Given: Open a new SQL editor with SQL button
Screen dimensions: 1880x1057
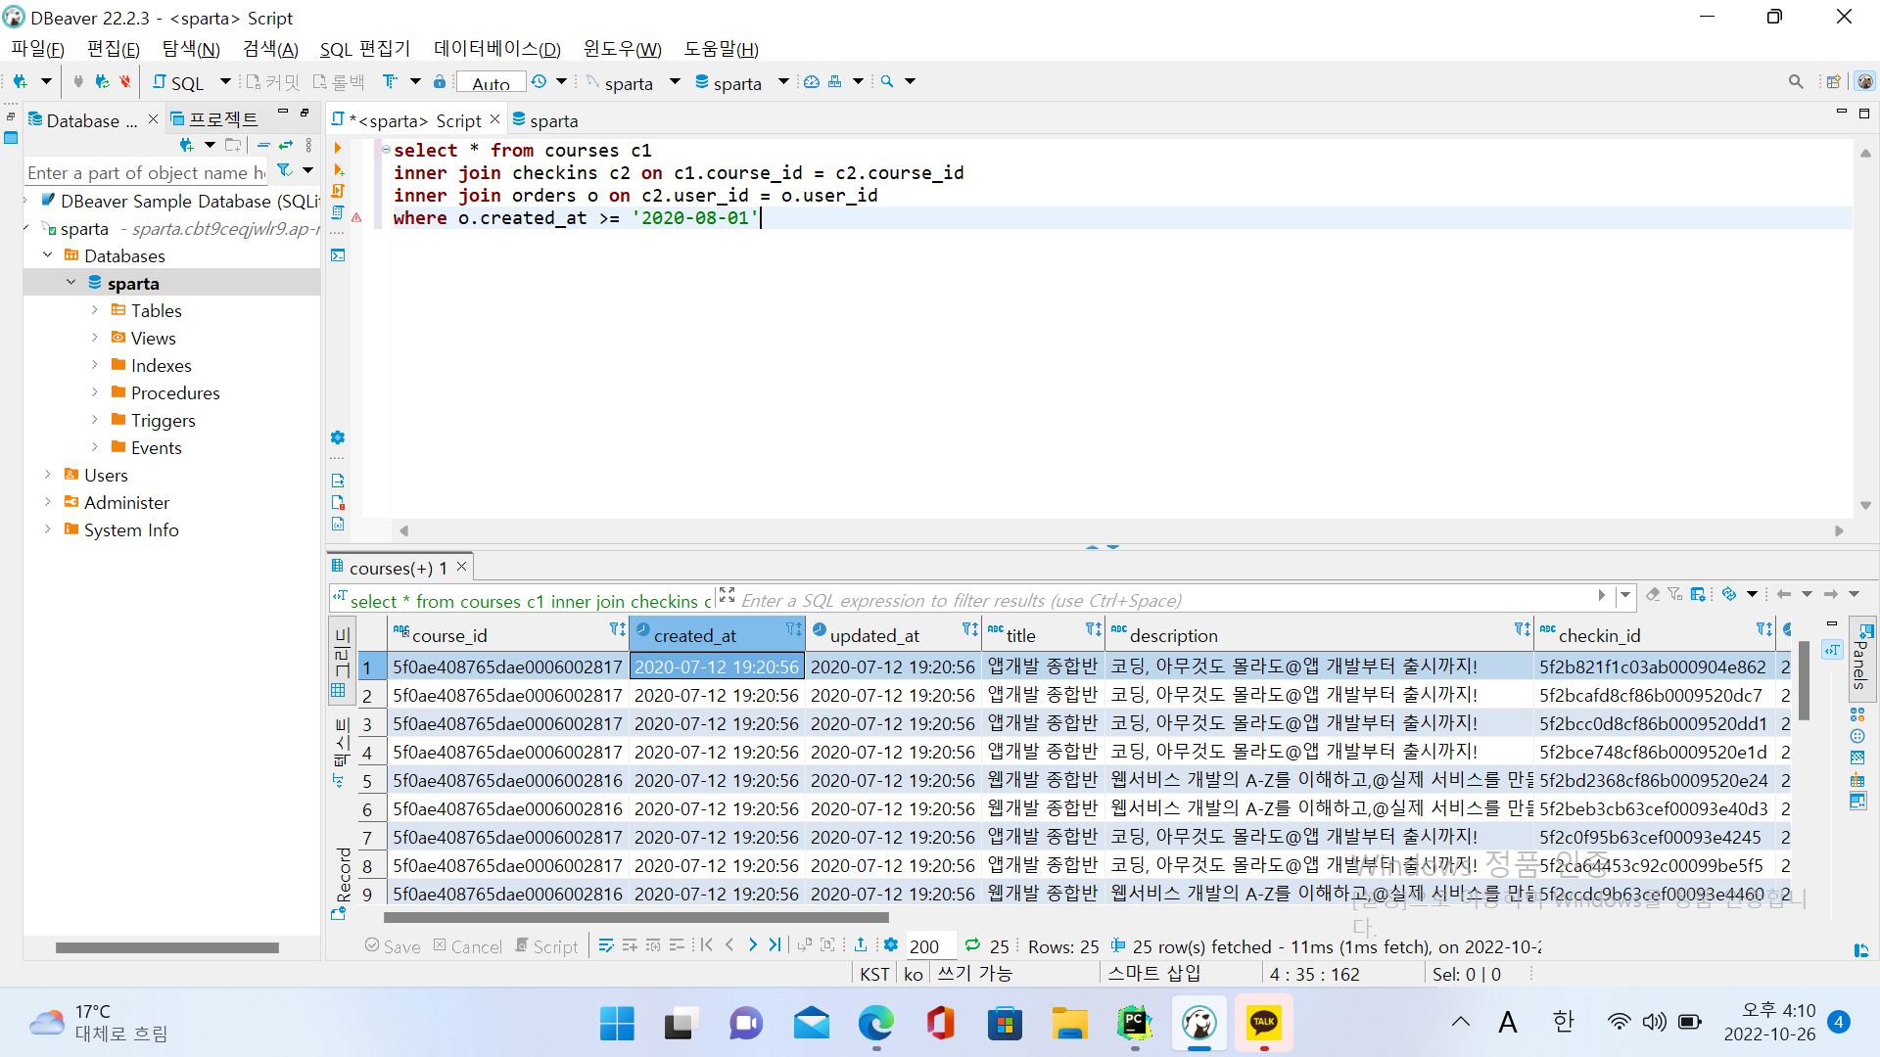Looking at the screenshot, I should point(179,82).
